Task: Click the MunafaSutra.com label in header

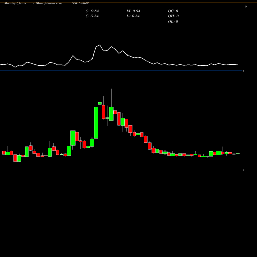Action: click(x=49, y=3)
